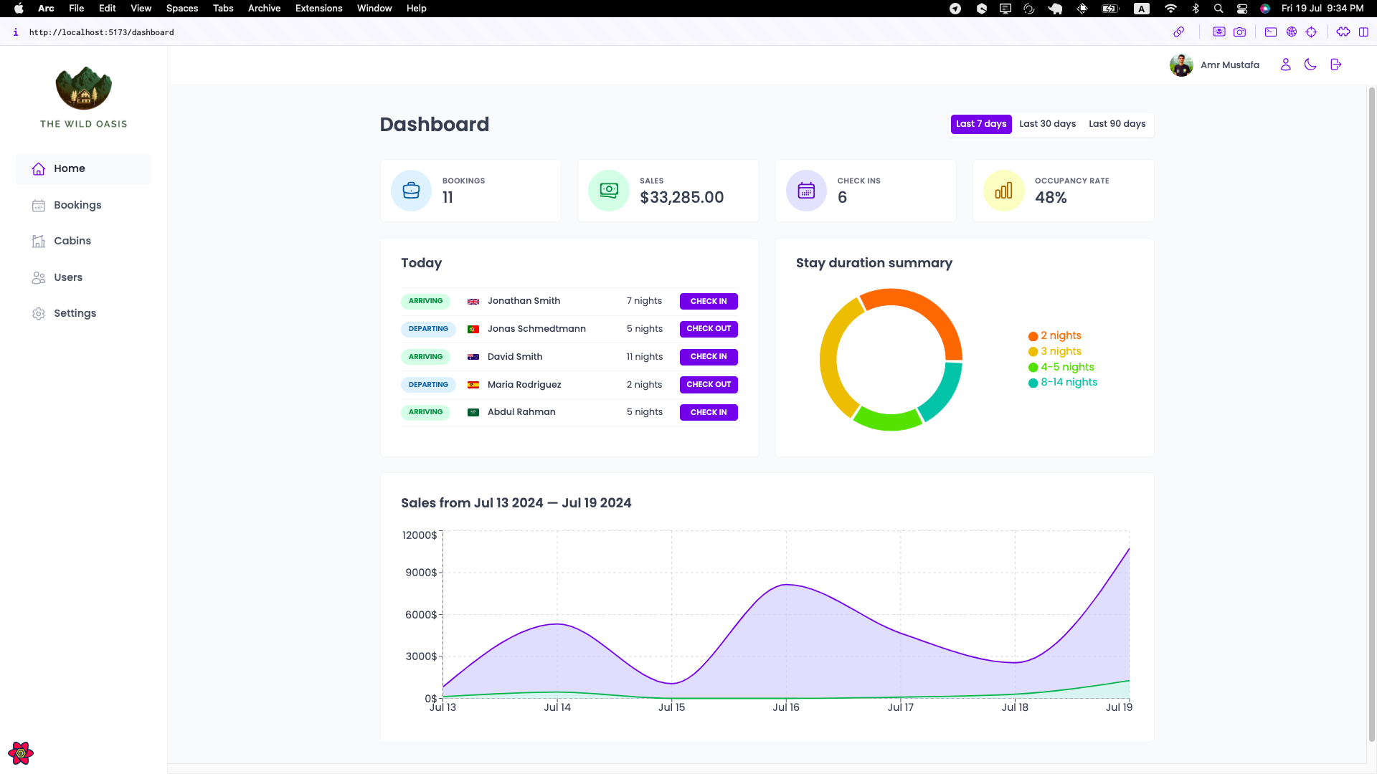Toggle Arc split view icon in toolbar

click(x=1363, y=32)
